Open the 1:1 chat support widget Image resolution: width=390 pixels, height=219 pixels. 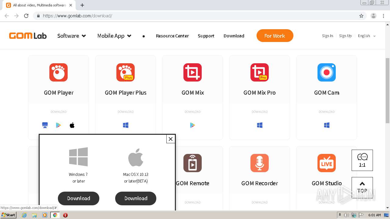coord(362,160)
